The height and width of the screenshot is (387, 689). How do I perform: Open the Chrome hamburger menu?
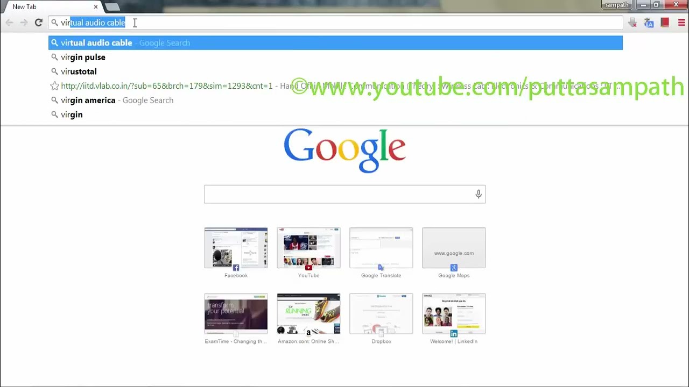point(681,23)
